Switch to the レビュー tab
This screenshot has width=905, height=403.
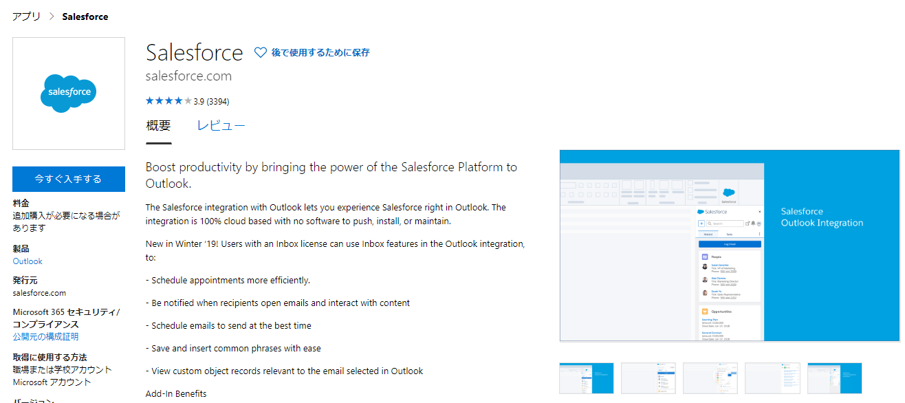click(221, 126)
